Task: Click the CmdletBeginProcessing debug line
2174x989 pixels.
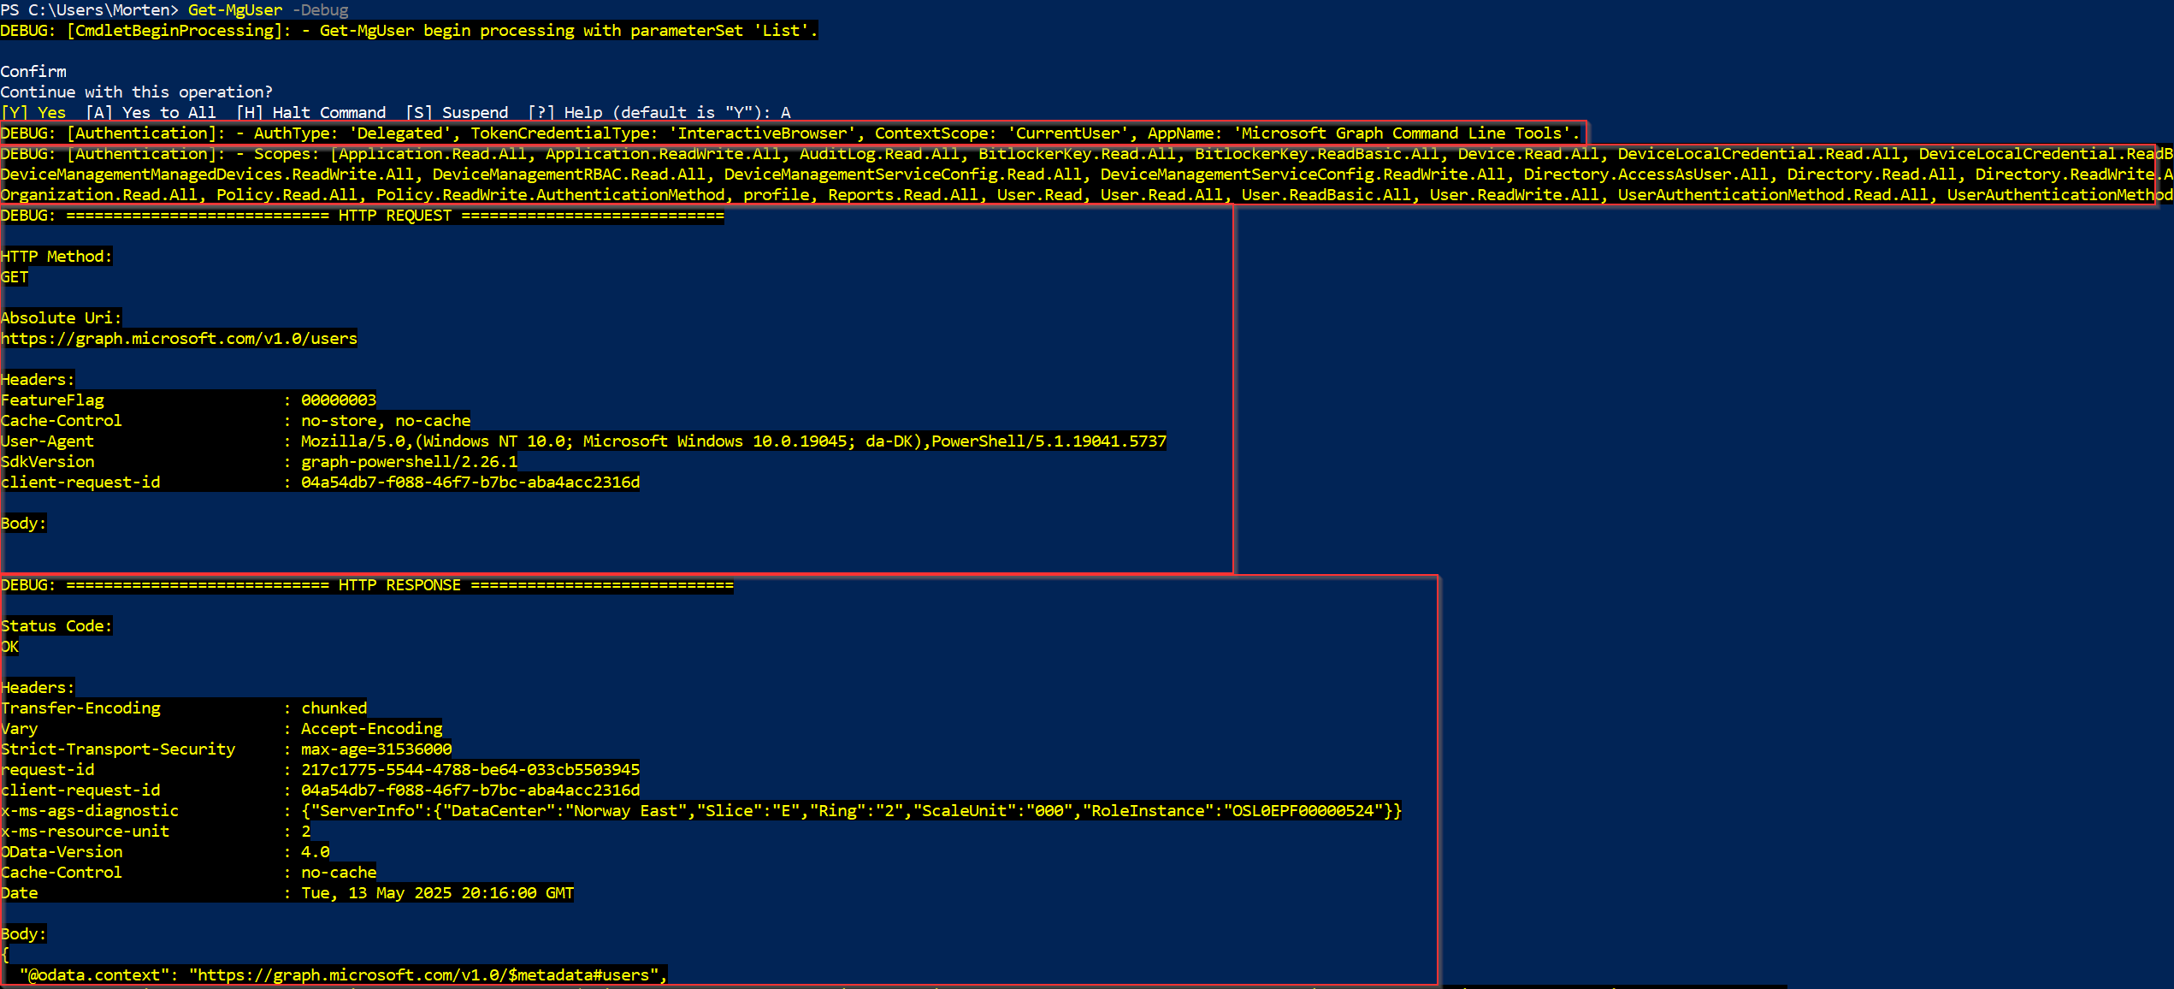Action: coord(409,31)
